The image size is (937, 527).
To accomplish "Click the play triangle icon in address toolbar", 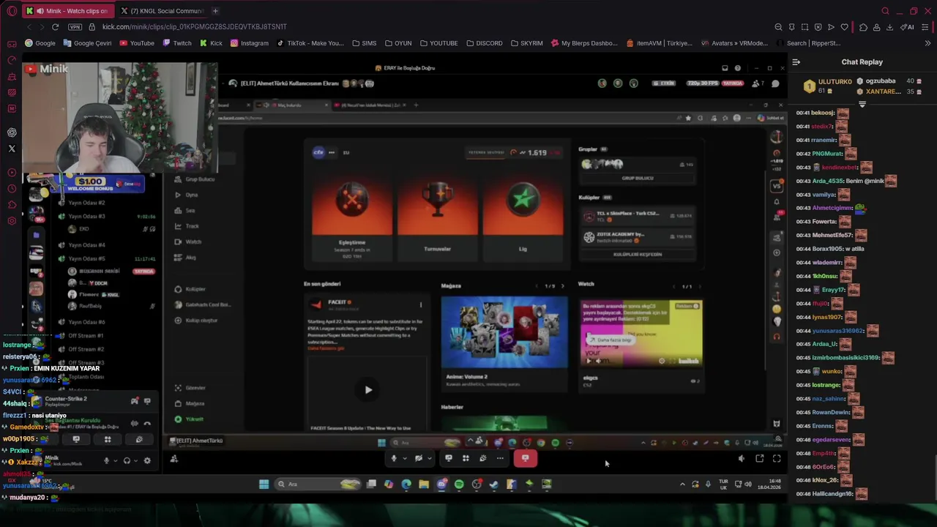I will point(831,27).
